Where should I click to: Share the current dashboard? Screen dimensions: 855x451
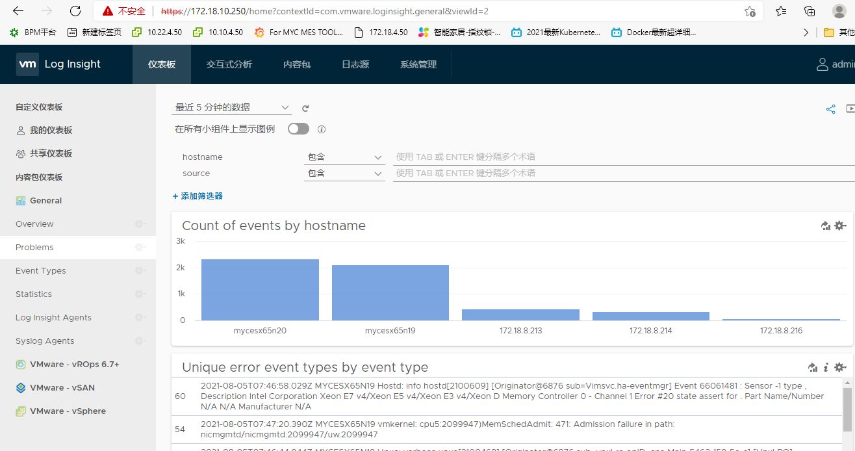pyautogui.click(x=830, y=109)
